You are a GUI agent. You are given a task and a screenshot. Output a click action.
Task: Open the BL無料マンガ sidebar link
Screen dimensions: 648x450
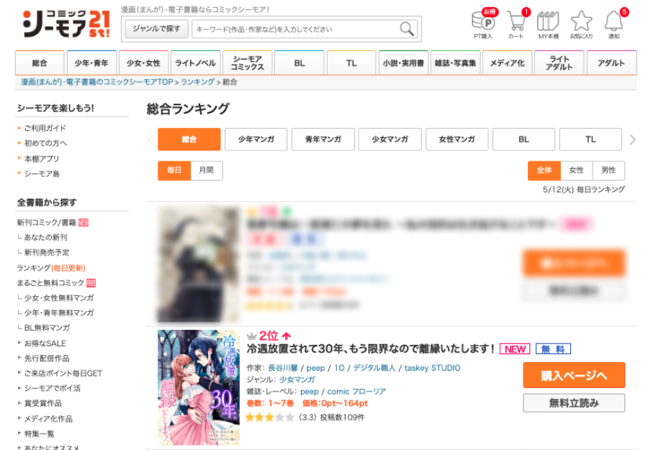tap(47, 328)
